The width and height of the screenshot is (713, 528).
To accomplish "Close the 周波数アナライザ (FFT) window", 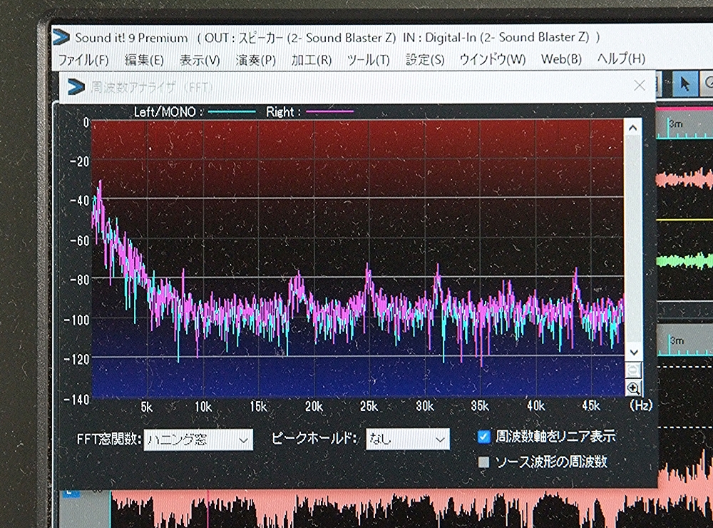I will tap(640, 86).
